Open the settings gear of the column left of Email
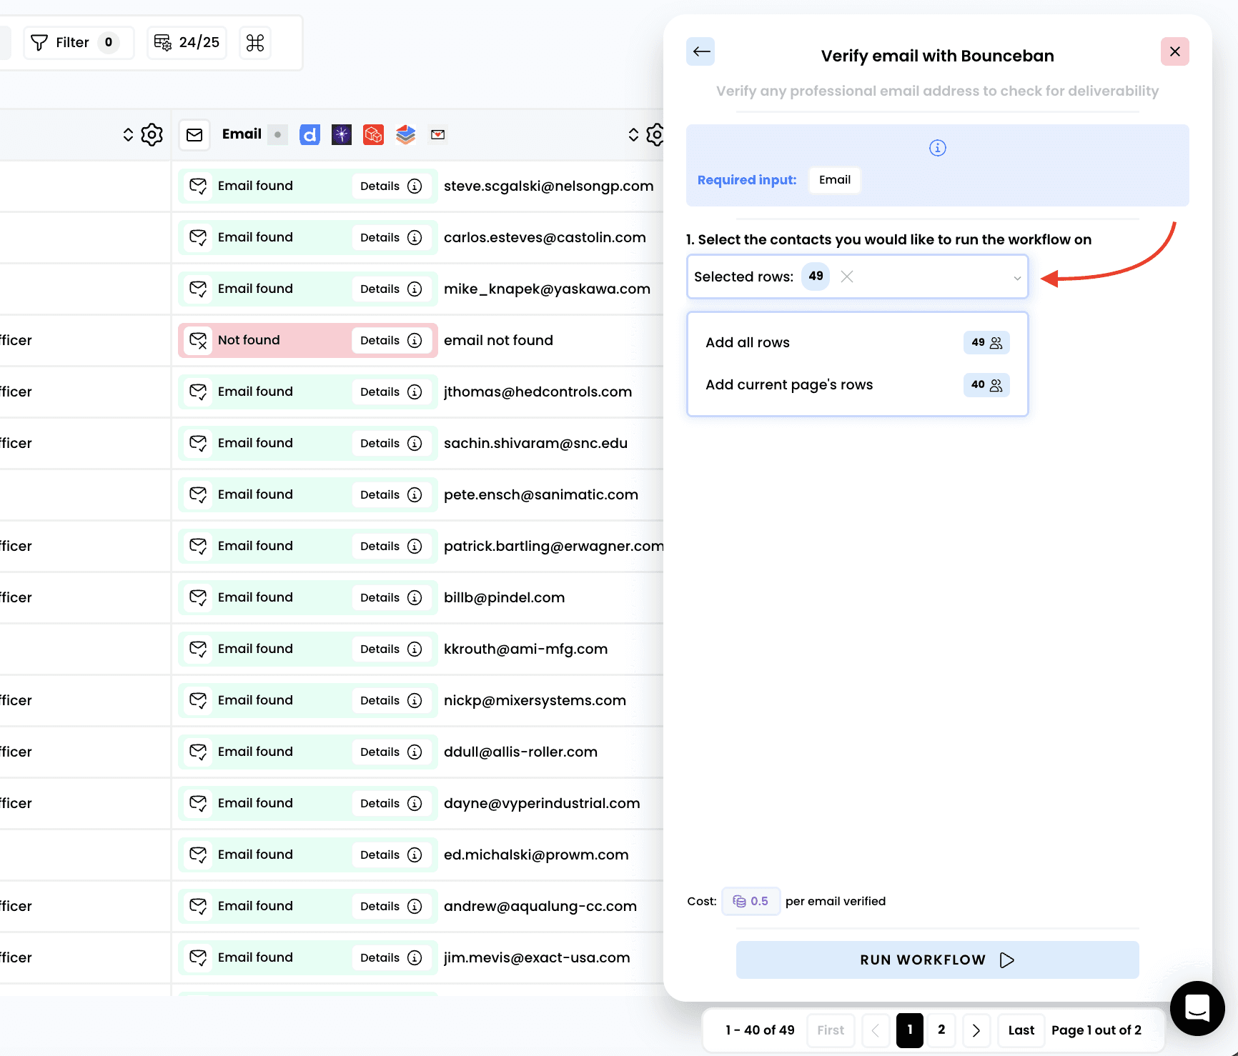The image size is (1238, 1056). point(152,134)
